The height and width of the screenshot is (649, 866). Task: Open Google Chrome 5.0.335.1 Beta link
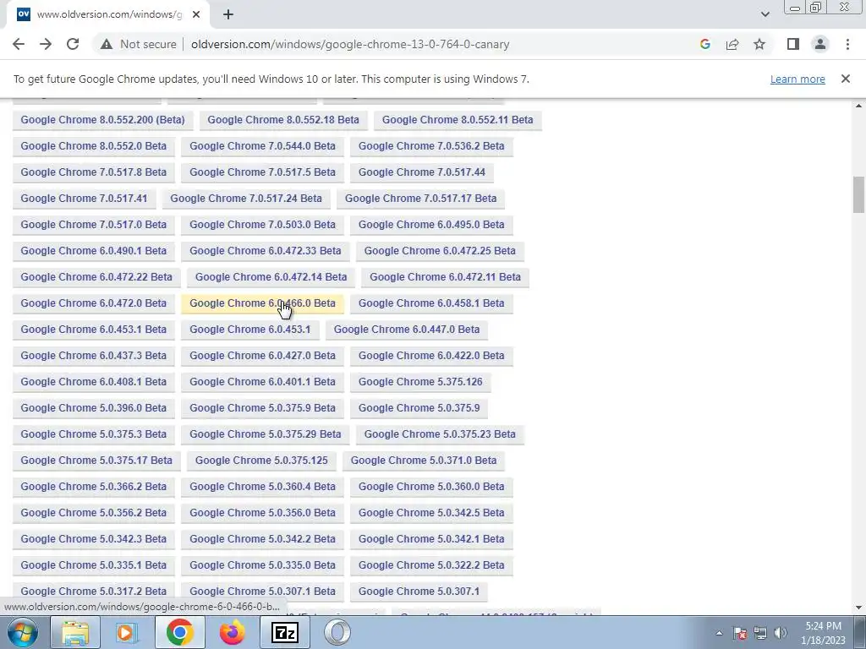pyautogui.click(x=93, y=565)
